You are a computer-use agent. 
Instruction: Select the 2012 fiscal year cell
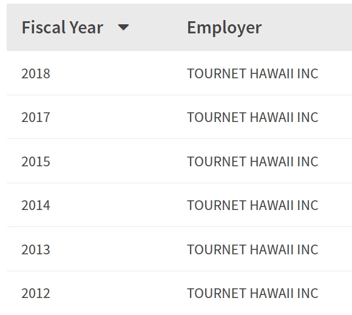[x=36, y=293]
